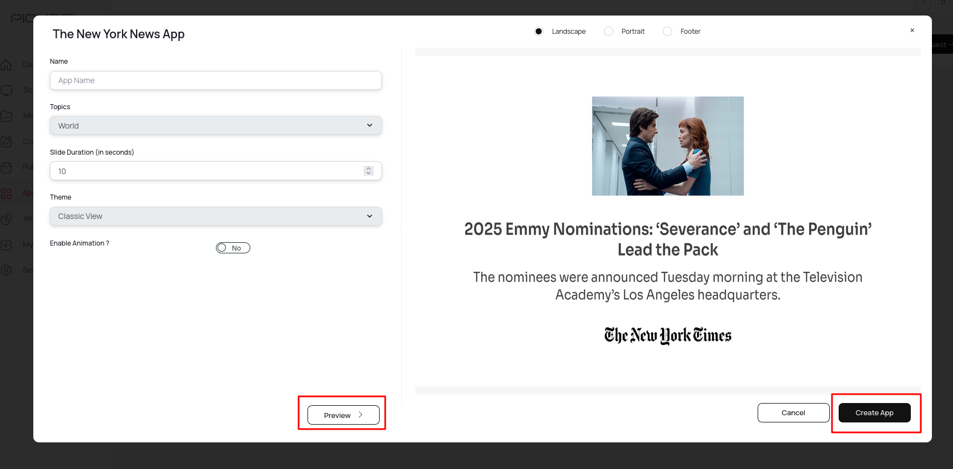
Task: Select the Landscape orientation radio button
Action: 538,32
